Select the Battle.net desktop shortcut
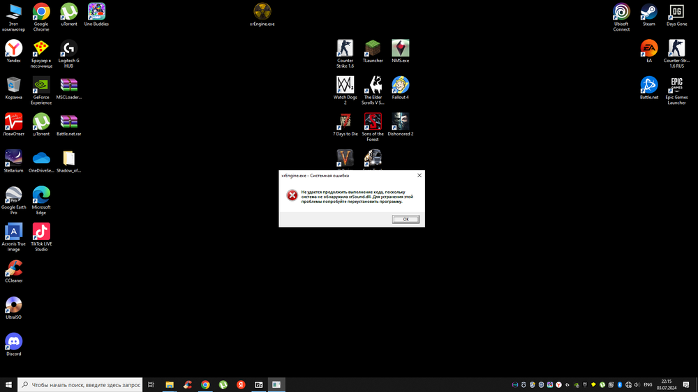 [x=649, y=88]
